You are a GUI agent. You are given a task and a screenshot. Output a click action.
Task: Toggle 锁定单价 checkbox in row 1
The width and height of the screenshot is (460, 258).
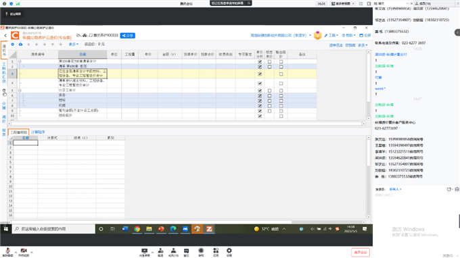click(x=269, y=61)
